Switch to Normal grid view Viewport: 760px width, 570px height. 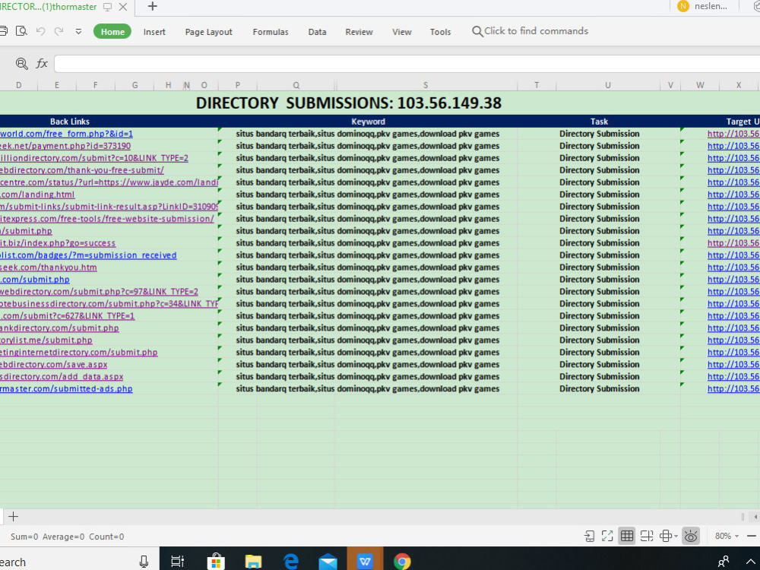click(627, 536)
